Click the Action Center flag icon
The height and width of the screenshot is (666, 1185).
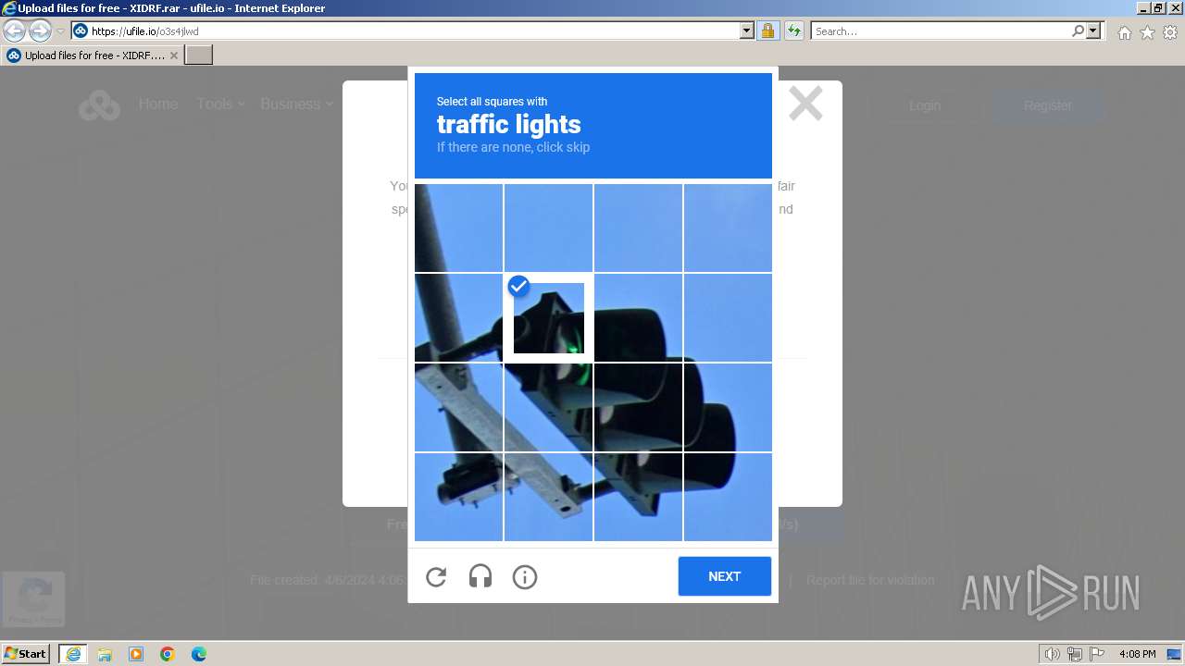1097,654
